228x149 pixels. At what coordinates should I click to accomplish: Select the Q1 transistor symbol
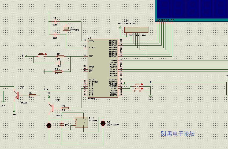point(51,108)
